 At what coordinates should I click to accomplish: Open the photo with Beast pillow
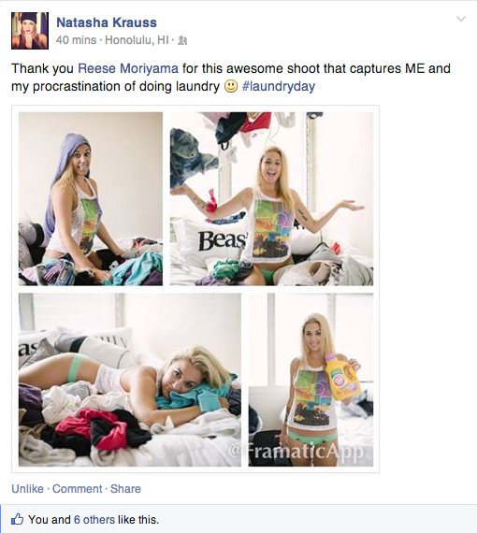tap(271, 199)
